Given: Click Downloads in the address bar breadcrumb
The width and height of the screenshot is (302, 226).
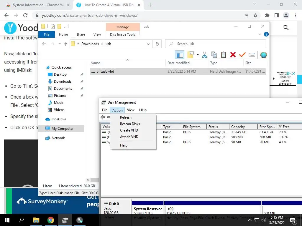Looking at the screenshot, I should (x=90, y=44).
